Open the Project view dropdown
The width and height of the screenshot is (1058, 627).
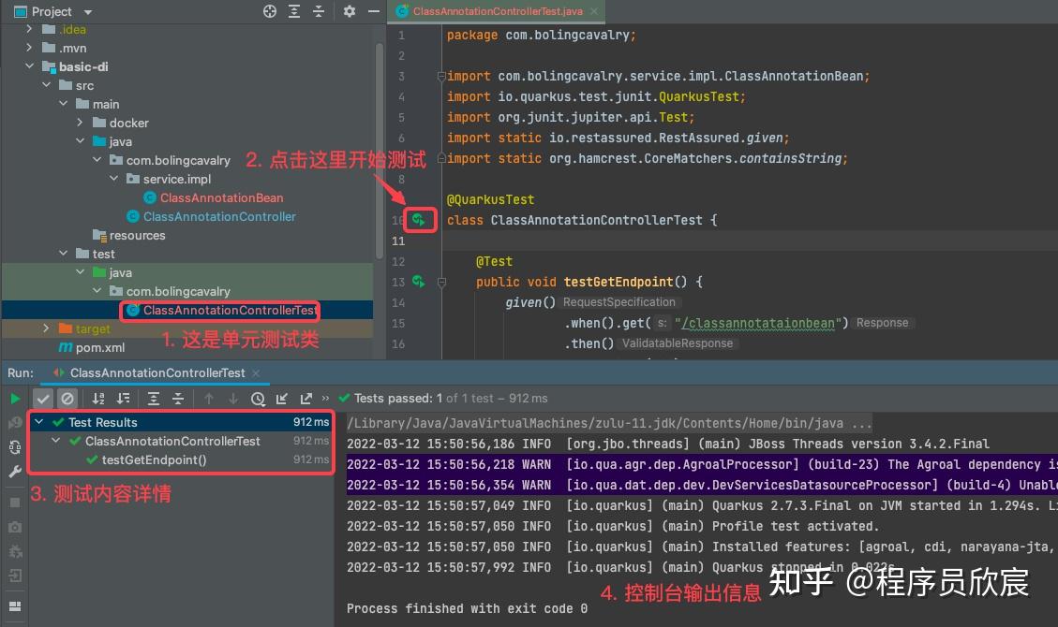pyautogui.click(x=88, y=12)
